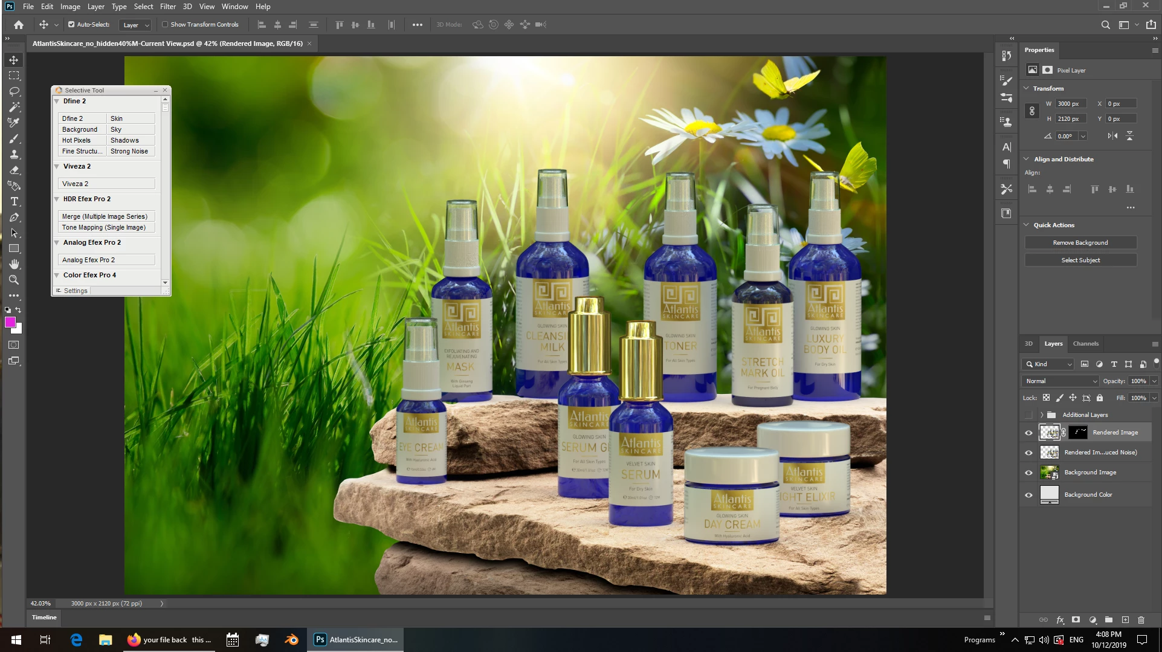This screenshot has width=1162, height=652.
Task: Collapse the Quick Actions section
Action: [x=1026, y=225]
